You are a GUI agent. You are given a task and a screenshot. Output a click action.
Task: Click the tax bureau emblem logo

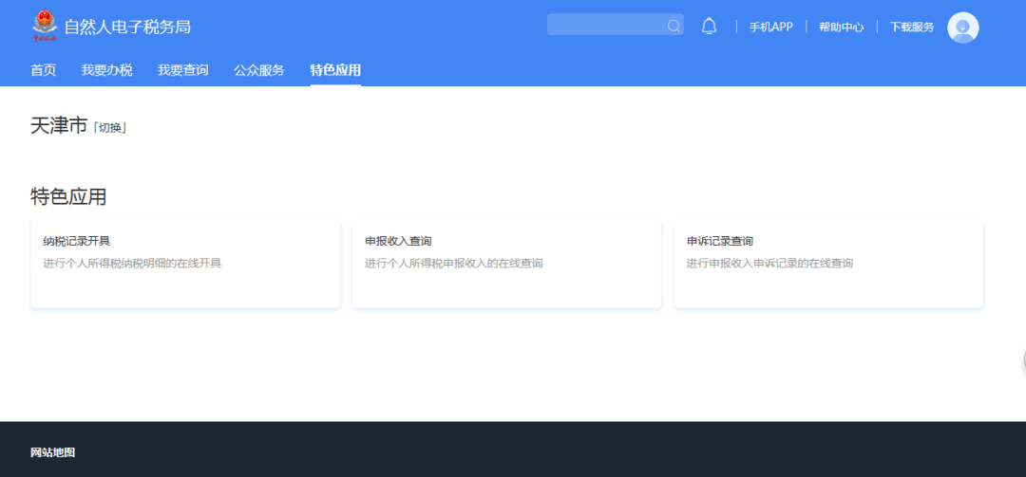coord(45,27)
